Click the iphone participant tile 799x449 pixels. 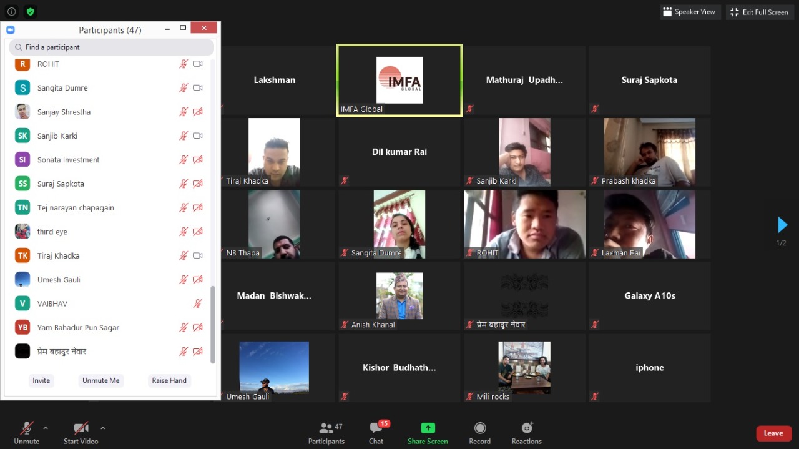pyautogui.click(x=650, y=368)
